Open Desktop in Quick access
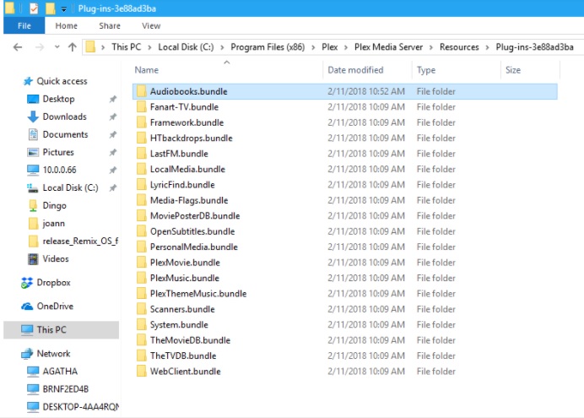Image resolution: width=584 pixels, height=418 pixels. [x=58, y=99]
